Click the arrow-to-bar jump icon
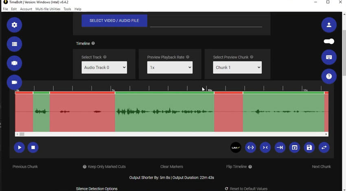The image size is (346, 191). (x=280, y=147)
